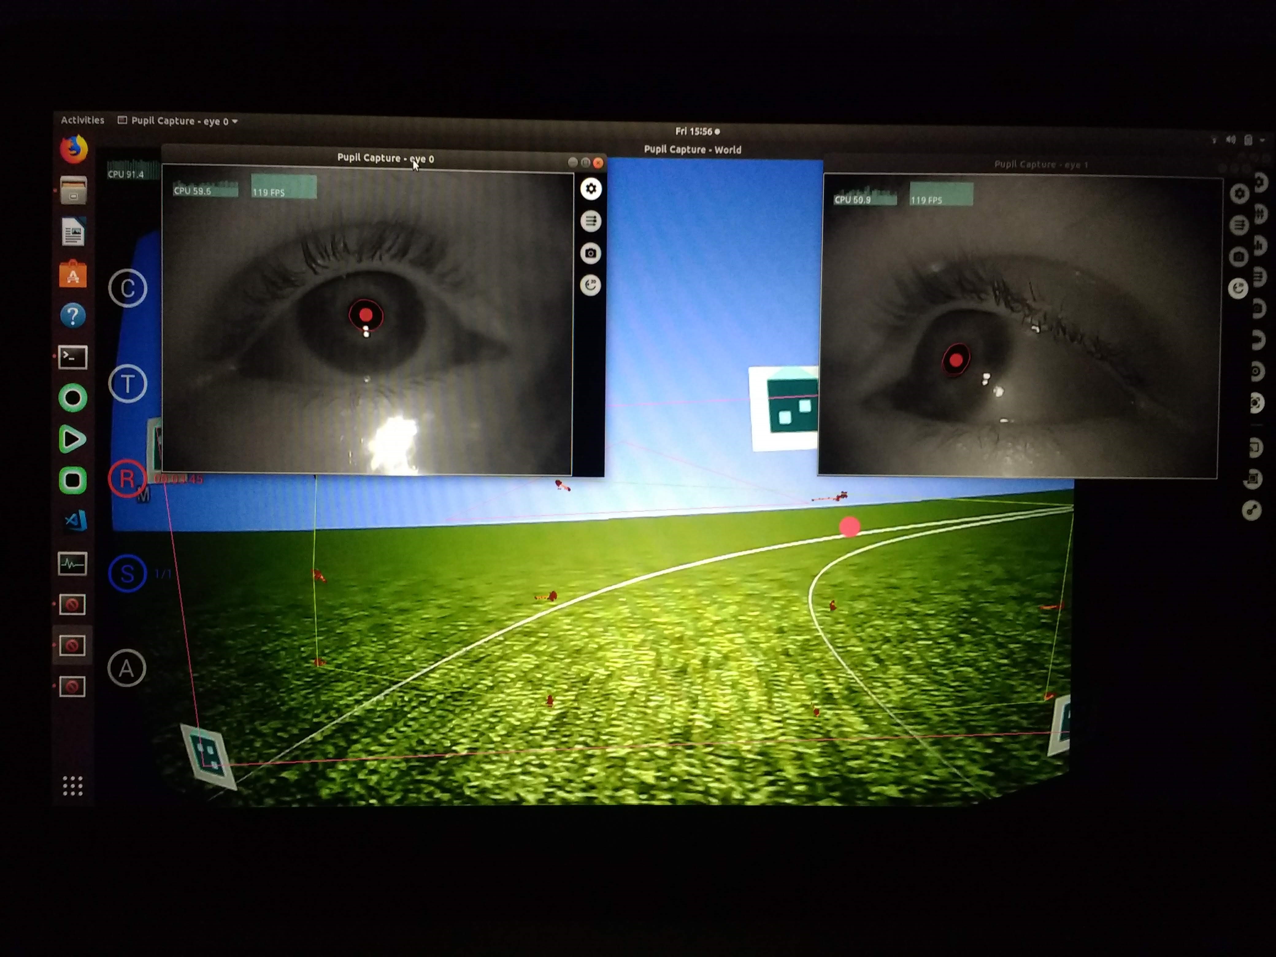
Task: Open the plugin list icon in eye 1 window
Action: (x=1239, y=225)
